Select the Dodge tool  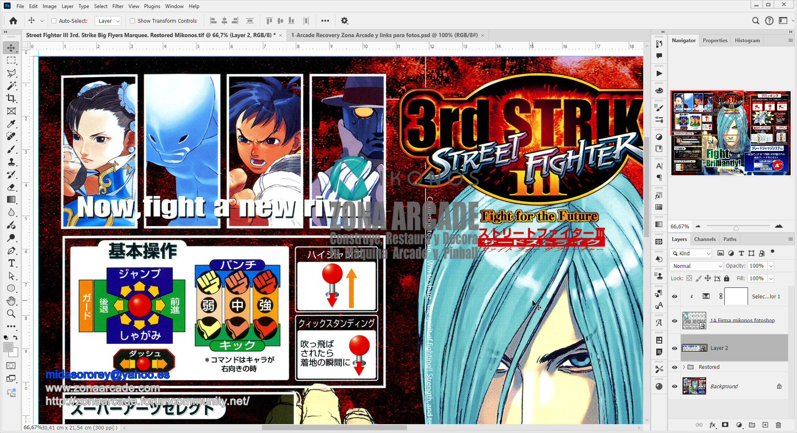(x=11, y=238)
